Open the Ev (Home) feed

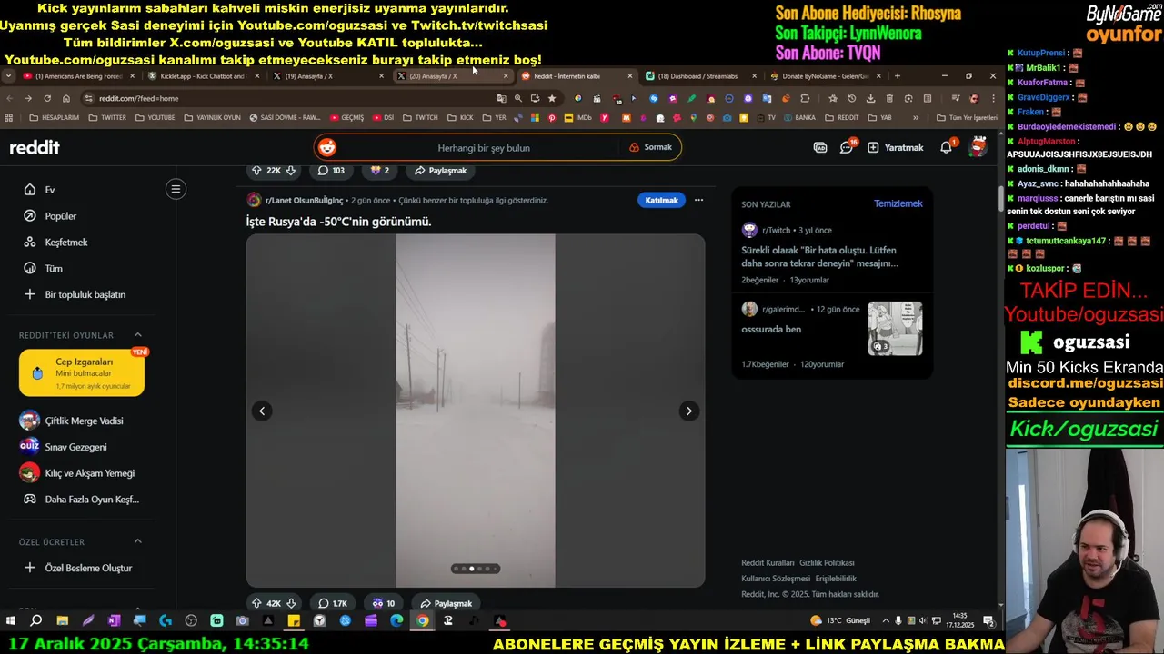click(x=50, y=190)
